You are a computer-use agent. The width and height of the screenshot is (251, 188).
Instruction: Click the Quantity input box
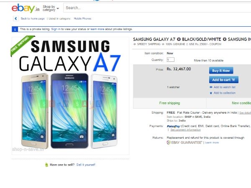tap(171, 60)
